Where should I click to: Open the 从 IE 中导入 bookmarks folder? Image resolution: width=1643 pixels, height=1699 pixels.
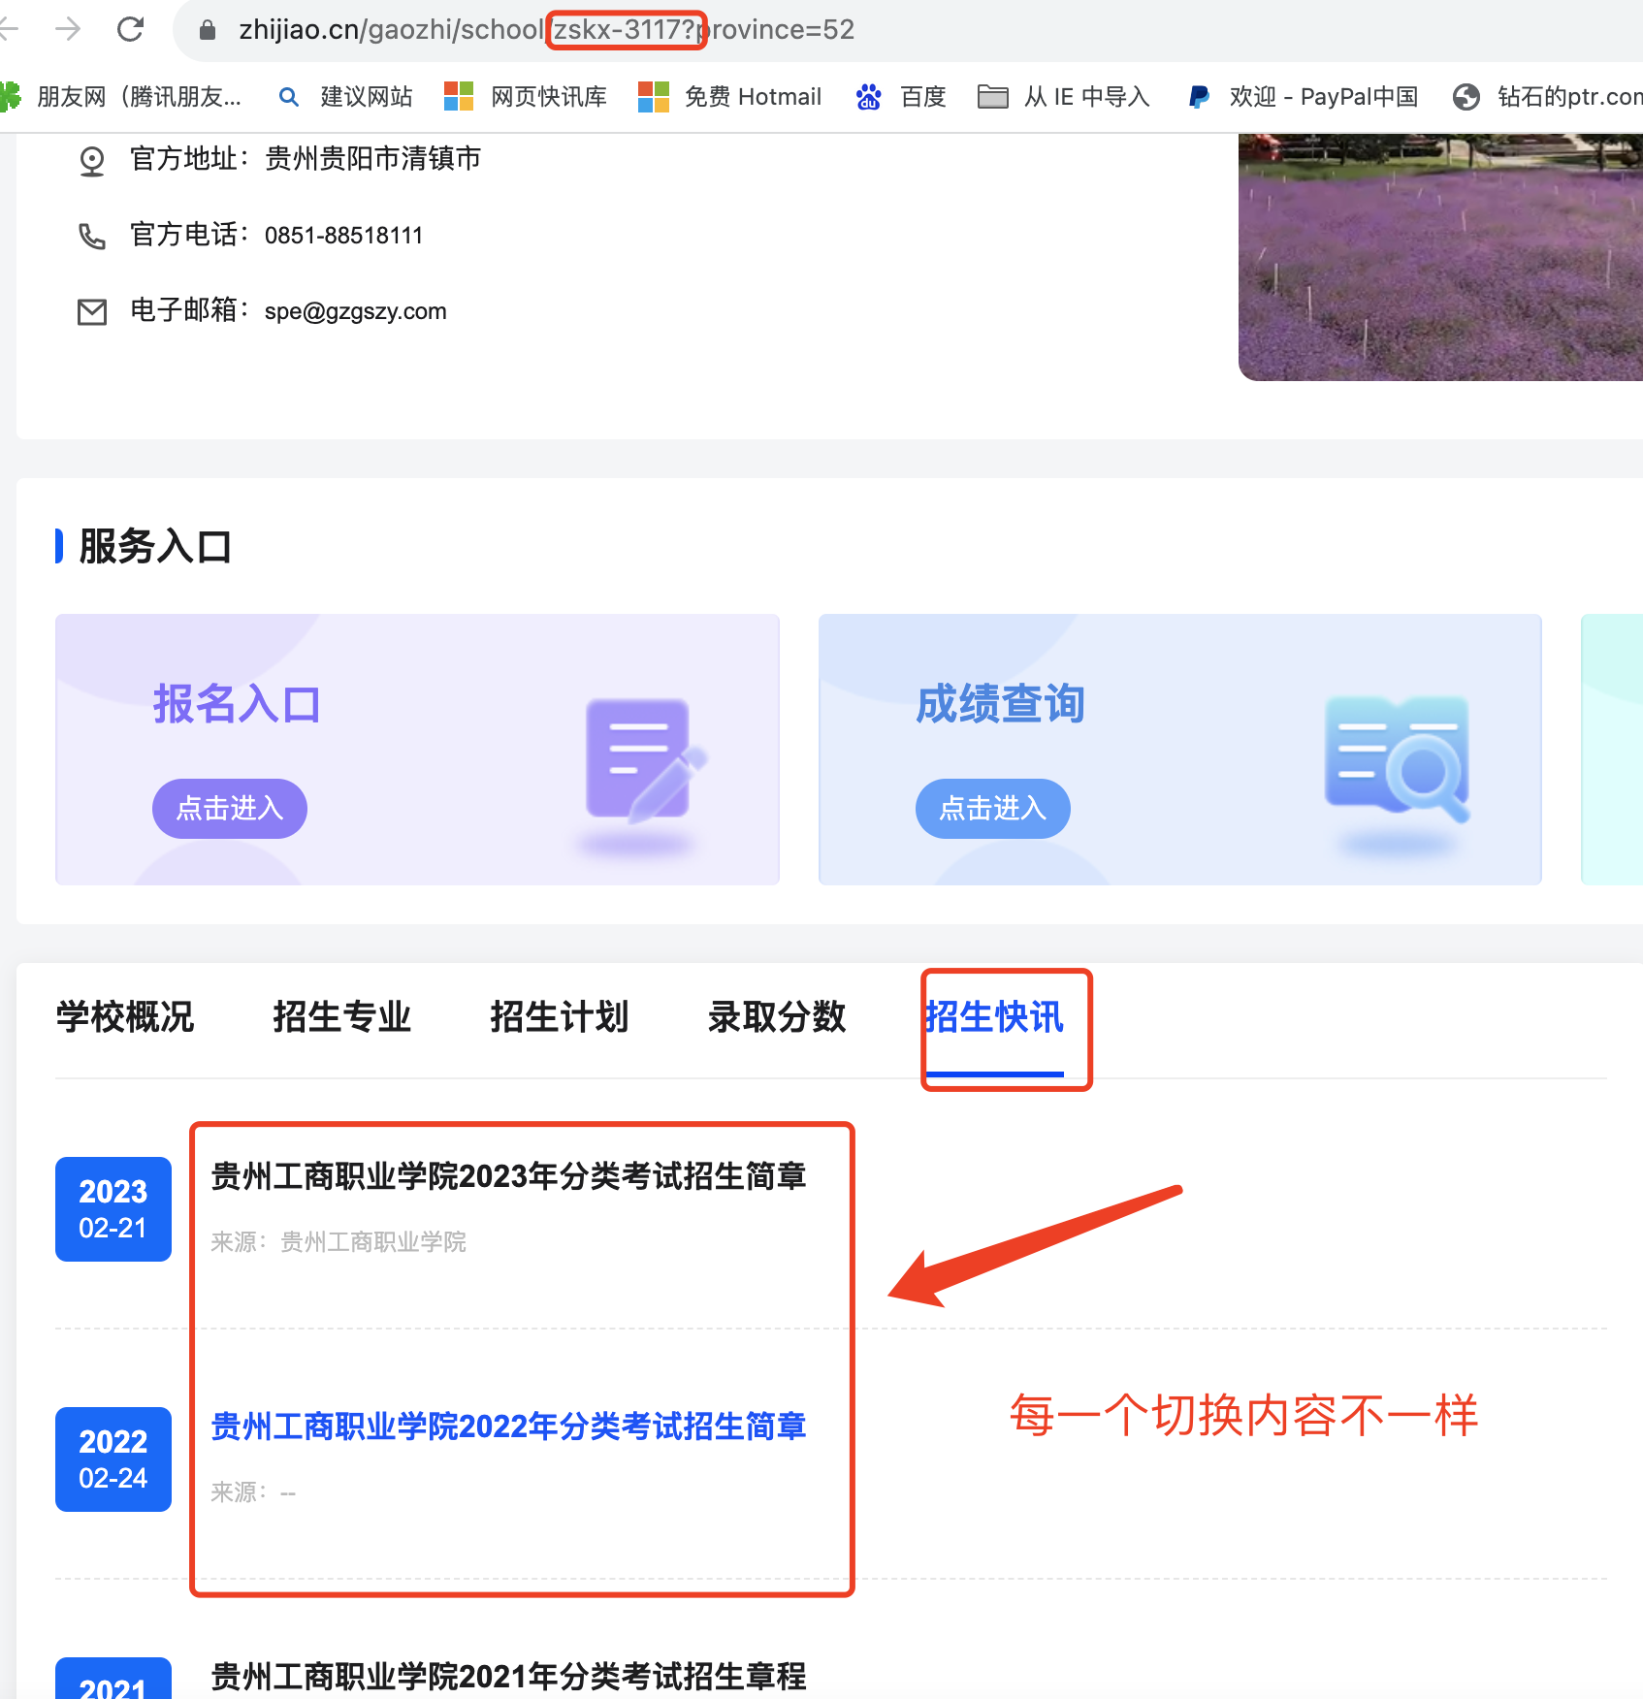pos(1064,96)
